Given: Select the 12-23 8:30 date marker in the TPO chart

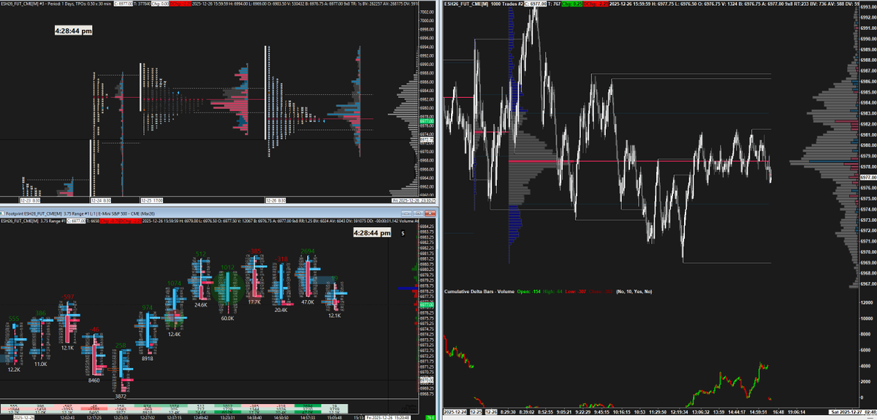Looking at the screenshot, I should [31, 199].
